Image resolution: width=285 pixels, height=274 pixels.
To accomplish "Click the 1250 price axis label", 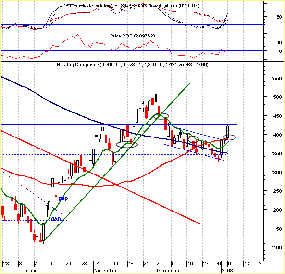I will tap(276, 191).
